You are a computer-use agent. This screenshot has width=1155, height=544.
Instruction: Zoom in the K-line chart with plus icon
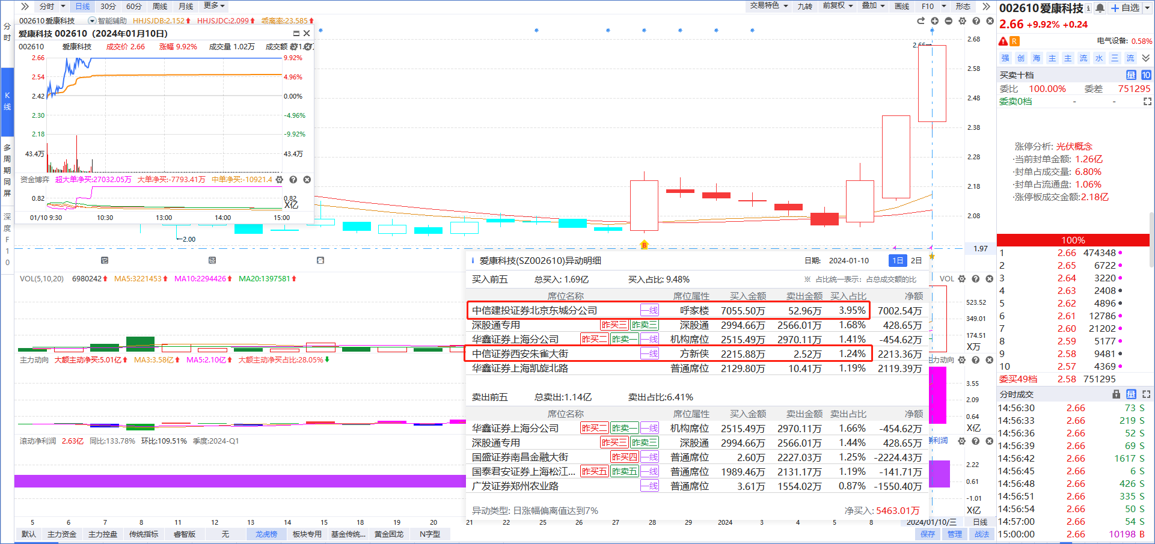tap(934, 21)
